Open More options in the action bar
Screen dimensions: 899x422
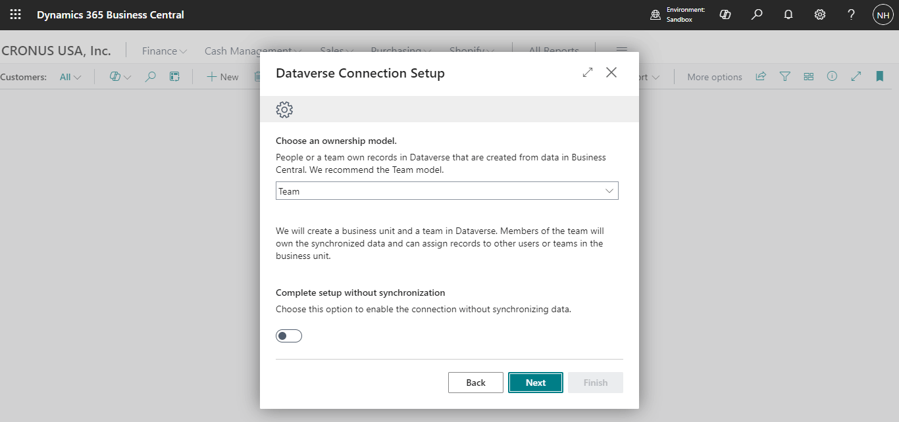click(714, 77)
